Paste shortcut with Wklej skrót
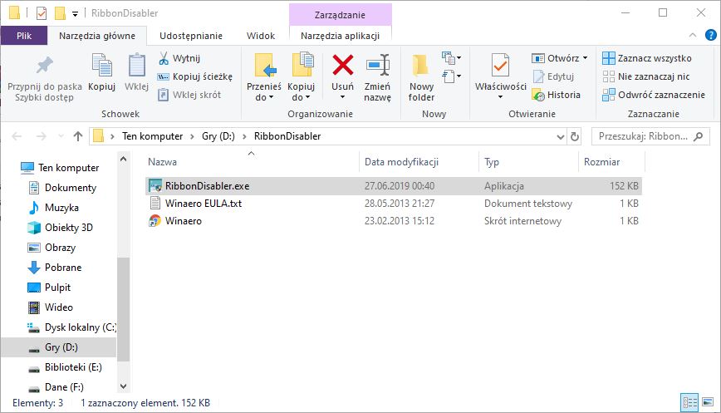721x413 pixels. click(x=189, y=95)
